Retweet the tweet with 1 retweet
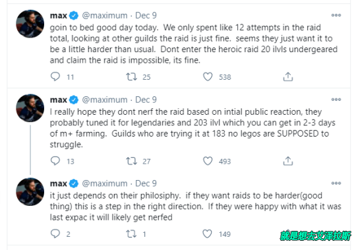356x250 pixels. 131,234
